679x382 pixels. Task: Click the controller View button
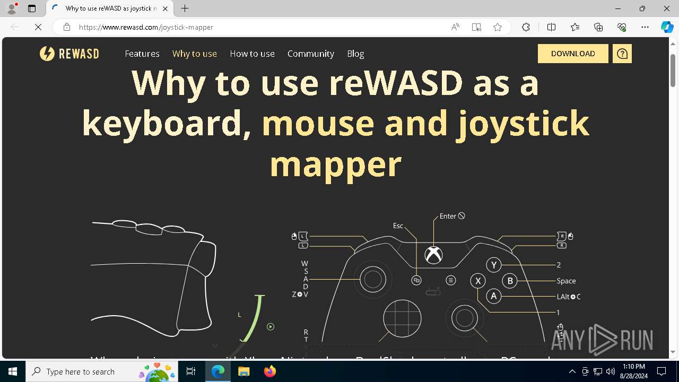(416, 280)
